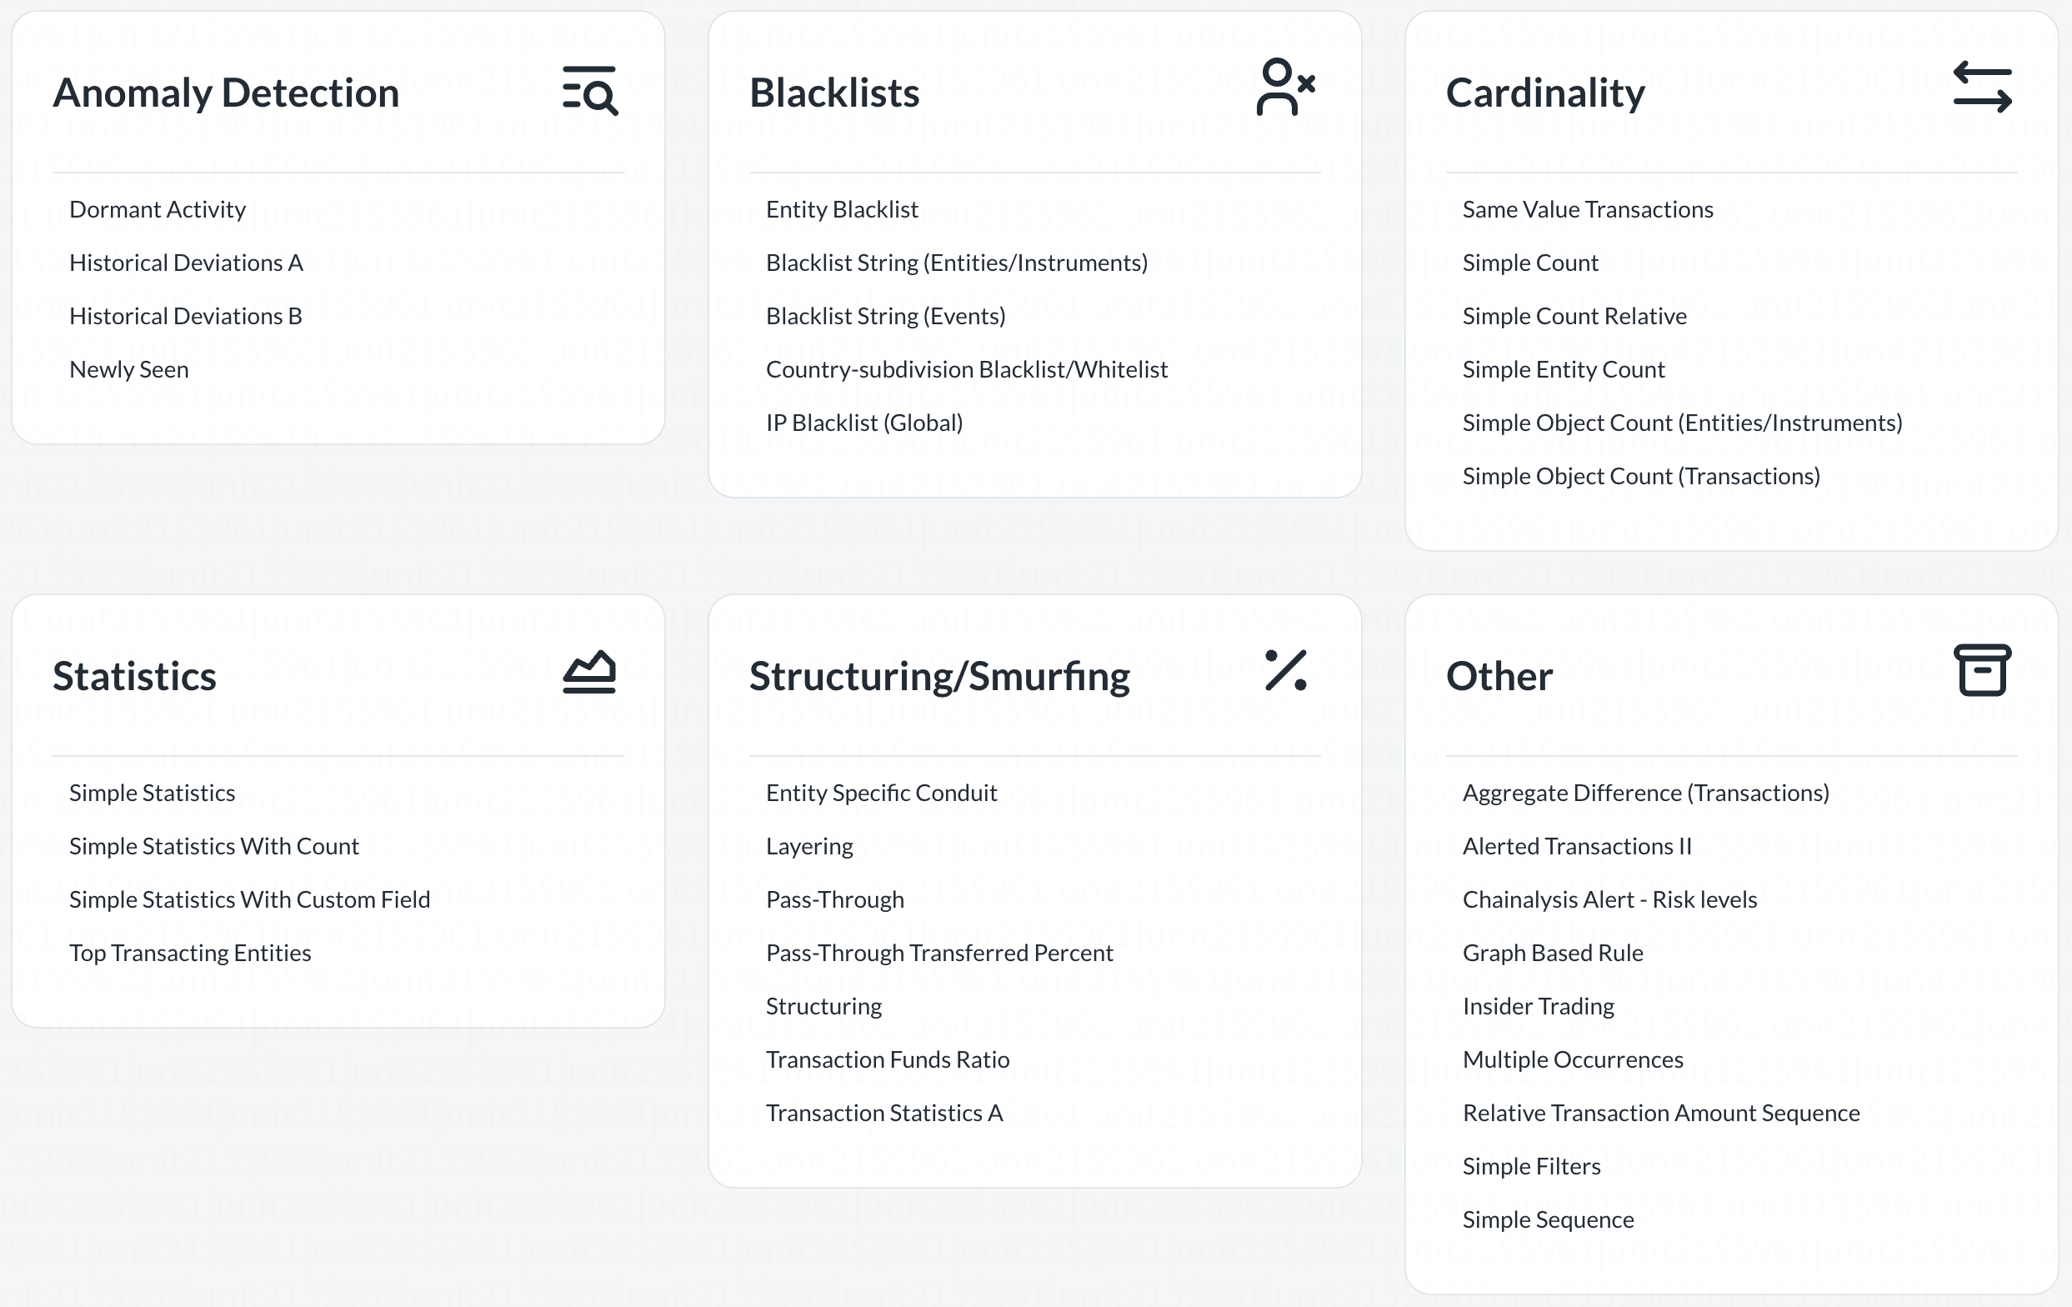Open Same Value Transactions rule
The height and width of the screenshot is (1307, 2072).
click(1588, 209)
